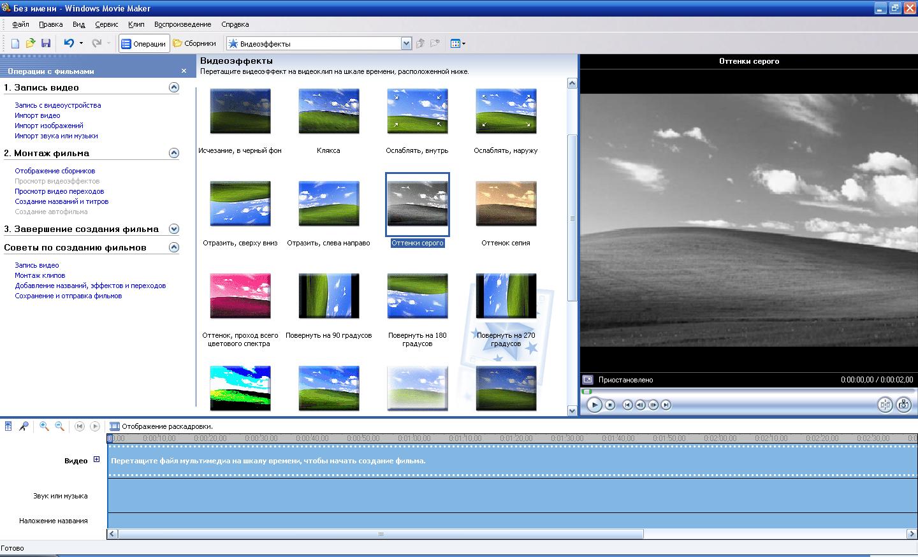Undo the last action
The width and height of the screenshot is (918, 557).
(69, 43)
